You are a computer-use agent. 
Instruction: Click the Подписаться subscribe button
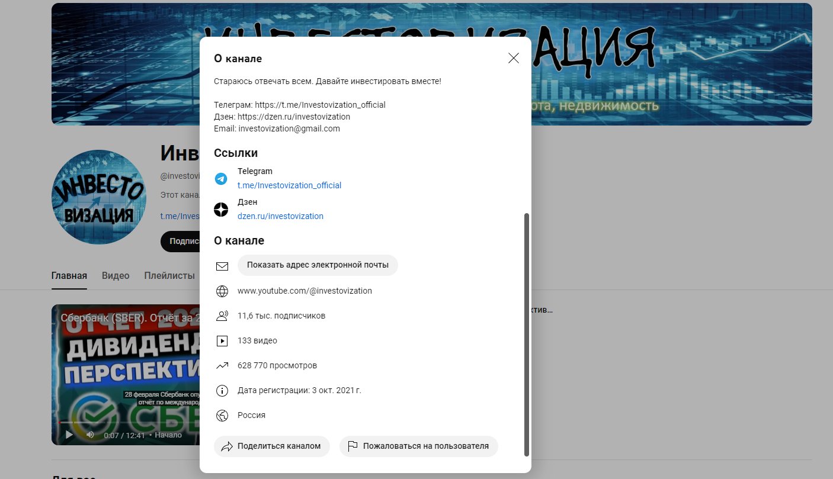180,242
